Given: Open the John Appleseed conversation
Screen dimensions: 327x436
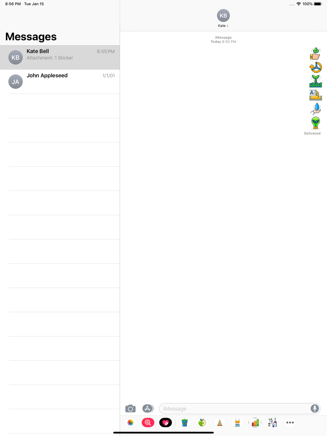Looking at the screenshot, I should point(60,82).
